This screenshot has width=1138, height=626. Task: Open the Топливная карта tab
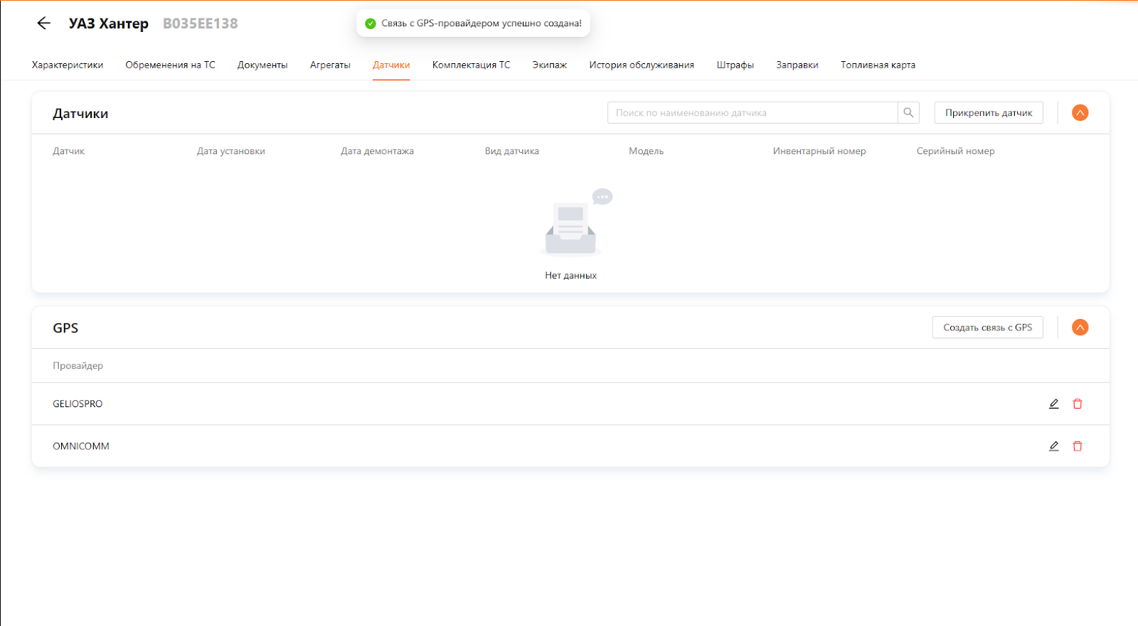pyautogui.click(x=878, y=65)
